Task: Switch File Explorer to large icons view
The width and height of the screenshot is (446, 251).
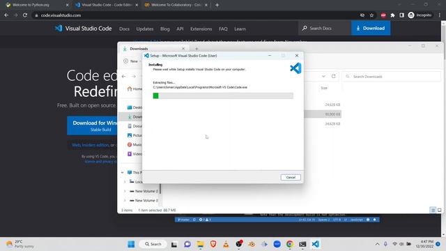Action: 439,210
